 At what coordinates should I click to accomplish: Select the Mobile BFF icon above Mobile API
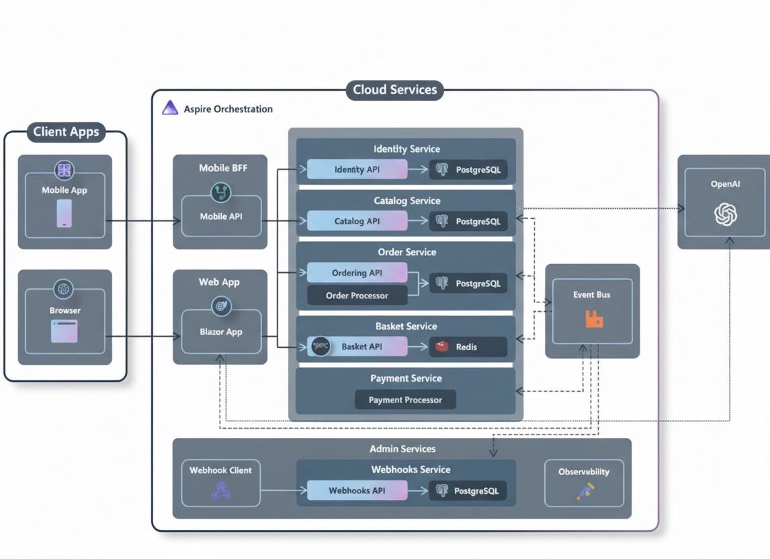(x=220, y=192)
